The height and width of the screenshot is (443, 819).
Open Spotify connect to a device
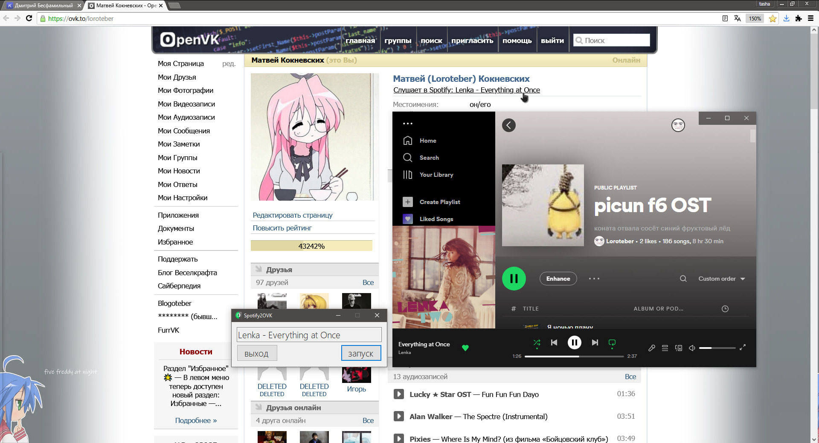(x=679, y=348)
